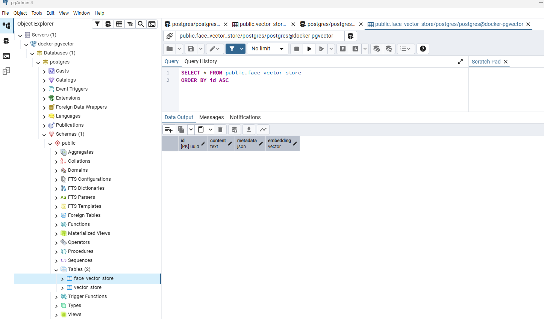Viewport: 544px width, 319px height.
Task: Open the PSQL Tool terminal icon
Action: pyautogui.click(x=152, y=24)
